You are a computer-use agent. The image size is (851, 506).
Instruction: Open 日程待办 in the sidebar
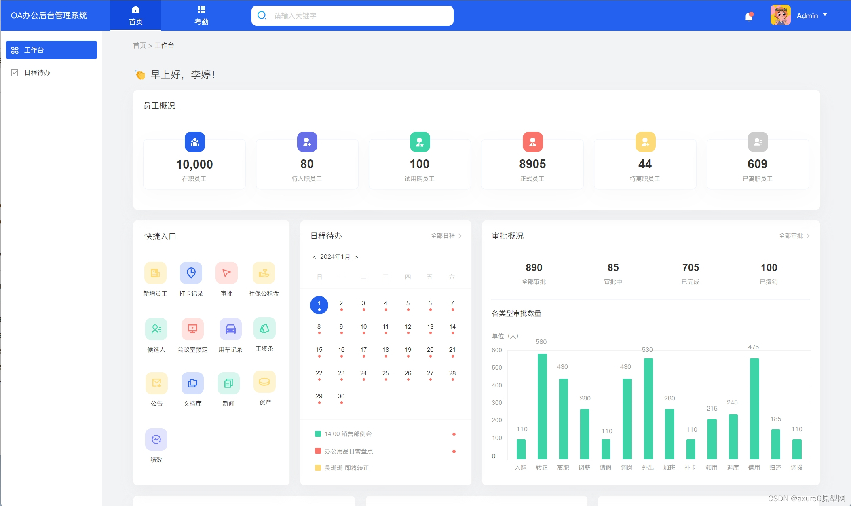pos(37,72)
